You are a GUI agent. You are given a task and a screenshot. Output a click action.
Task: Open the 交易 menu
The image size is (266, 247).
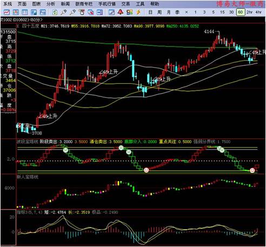pyautogui.click(x=125, y=4)
